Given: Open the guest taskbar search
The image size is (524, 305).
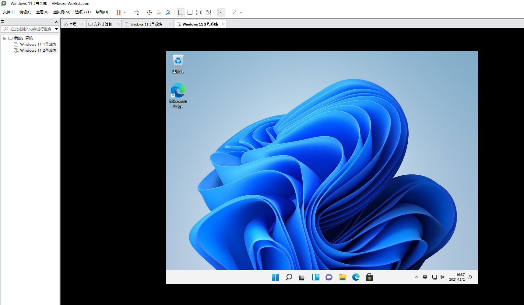Looking at the screenshot, I should pos(289,277).
